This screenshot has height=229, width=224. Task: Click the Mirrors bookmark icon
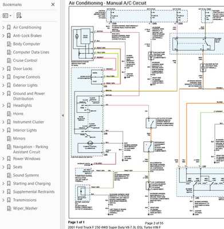point(9,139)
